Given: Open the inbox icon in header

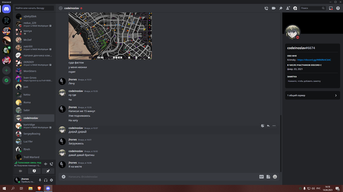Looking at the screenshot, I should click(x=331, y=9).
